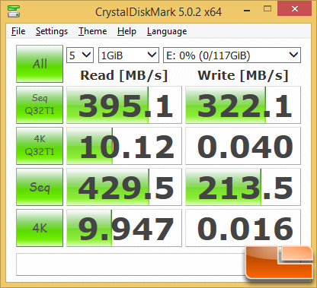Open the test size dropdown showing 1GiB
The image size is (317, 288).
click(x=129, y=55)
